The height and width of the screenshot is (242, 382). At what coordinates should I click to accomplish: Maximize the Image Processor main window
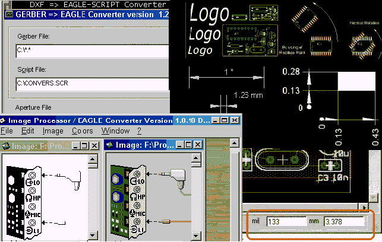pos(225,120)
